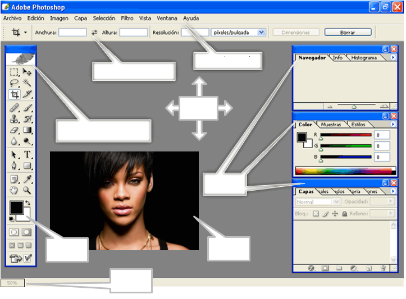Select the Magic Wand tool

pos(27,83)
